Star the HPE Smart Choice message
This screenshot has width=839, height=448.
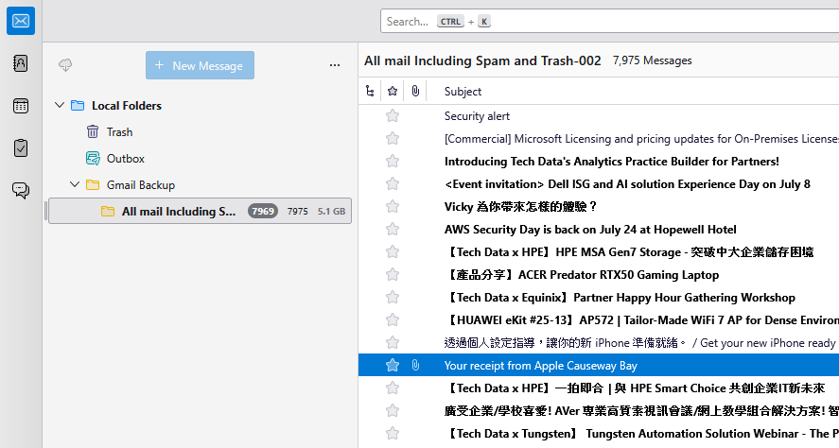pos(393,388)
